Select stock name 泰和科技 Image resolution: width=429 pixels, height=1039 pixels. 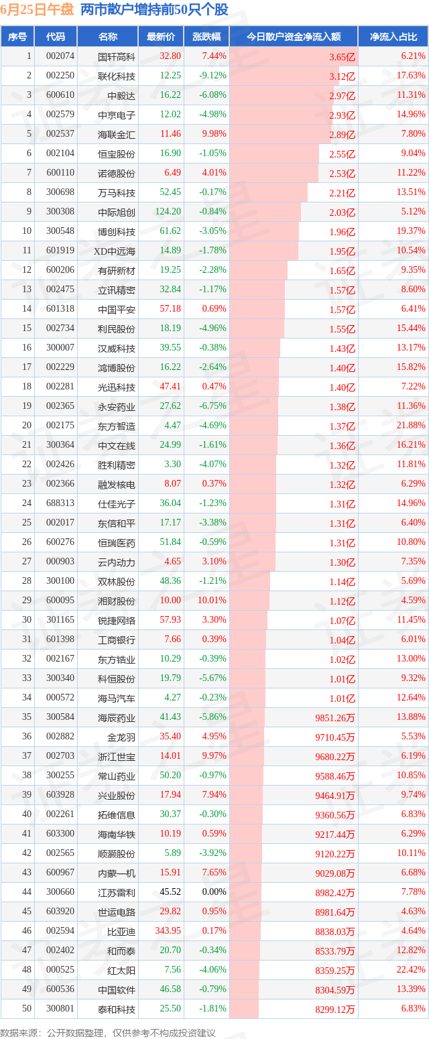(x=117, y=1010)
